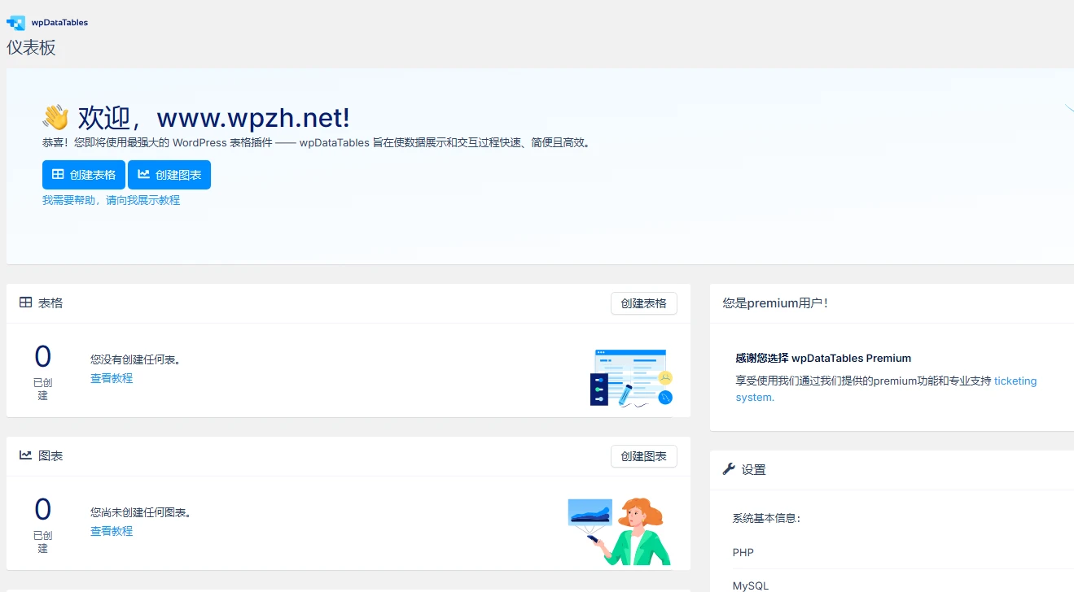Viewport: 1074px width, 592px height.
Task: Click 感谢您选择 wpDataTables Premium text
Action: (x=823, y=358)
